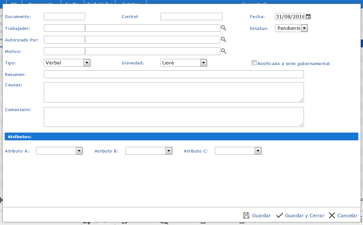Click the Guardar floppy disk icon
363x225 pixels.
click(x=246, y=215)
